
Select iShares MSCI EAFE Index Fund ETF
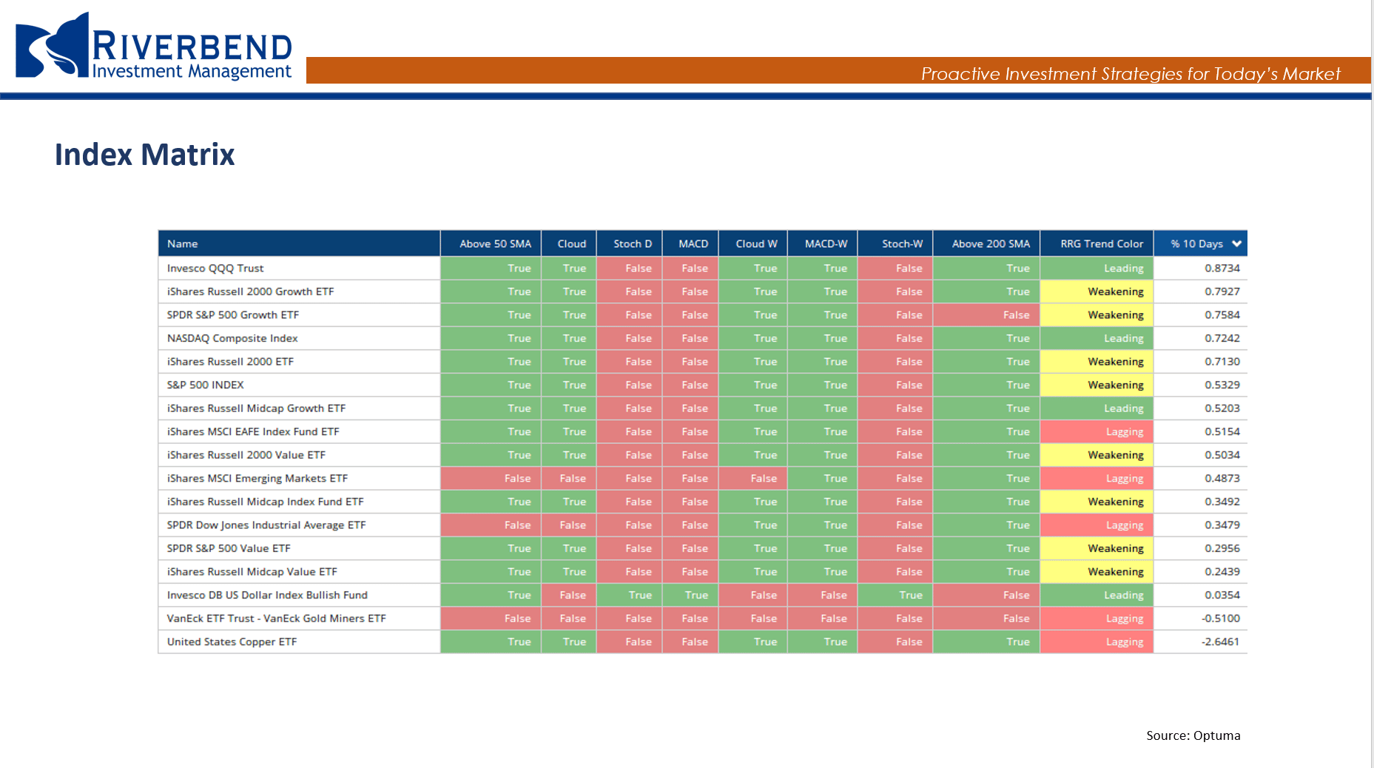pos(253,431)
